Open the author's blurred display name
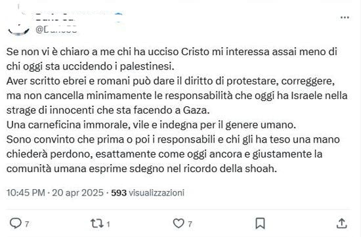 pyautogui.click(x=55, y=18)
